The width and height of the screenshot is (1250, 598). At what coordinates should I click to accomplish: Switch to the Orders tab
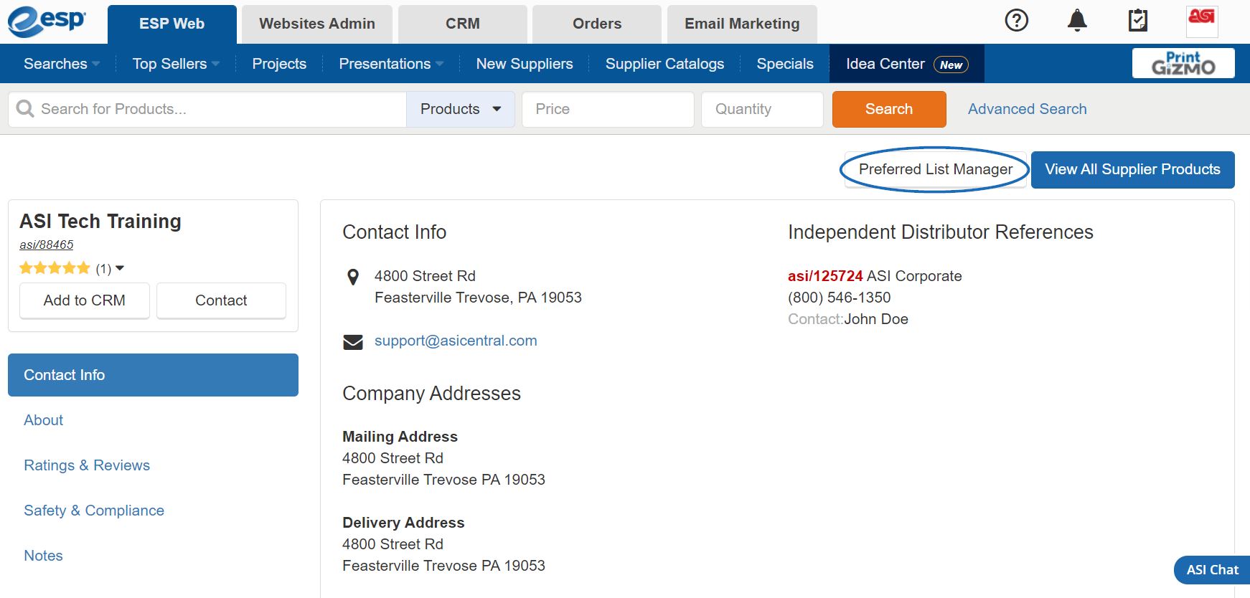click(x=597, y=24)
